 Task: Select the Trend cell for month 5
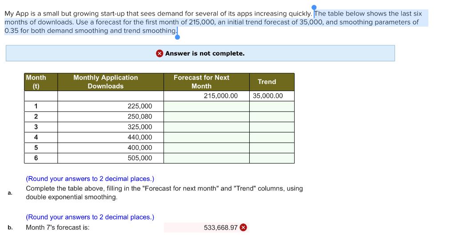(x=272, y=148)
